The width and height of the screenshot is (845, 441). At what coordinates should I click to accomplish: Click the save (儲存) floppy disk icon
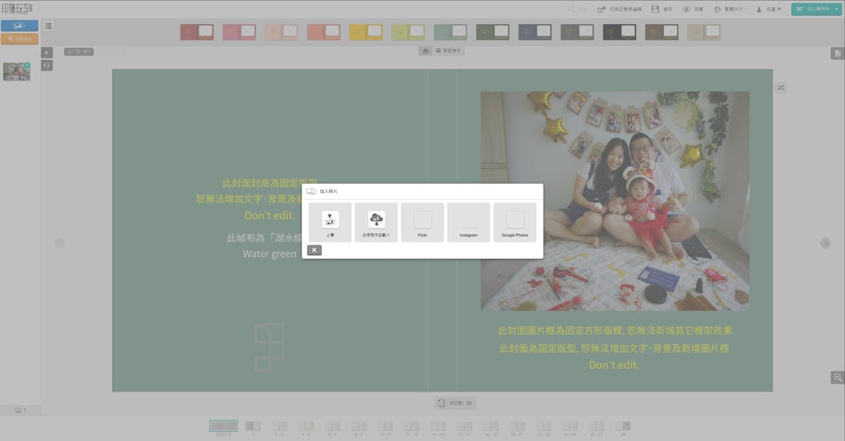[x=656, y=9]
